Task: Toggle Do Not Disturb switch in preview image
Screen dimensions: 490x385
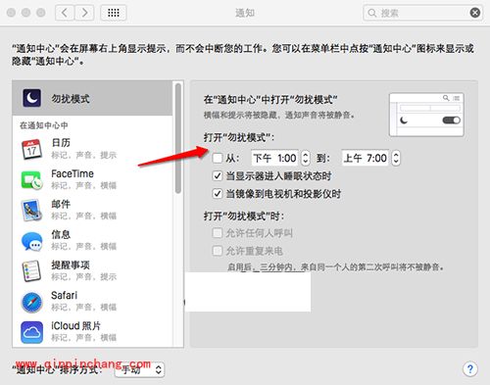Action: coord(451,120)
